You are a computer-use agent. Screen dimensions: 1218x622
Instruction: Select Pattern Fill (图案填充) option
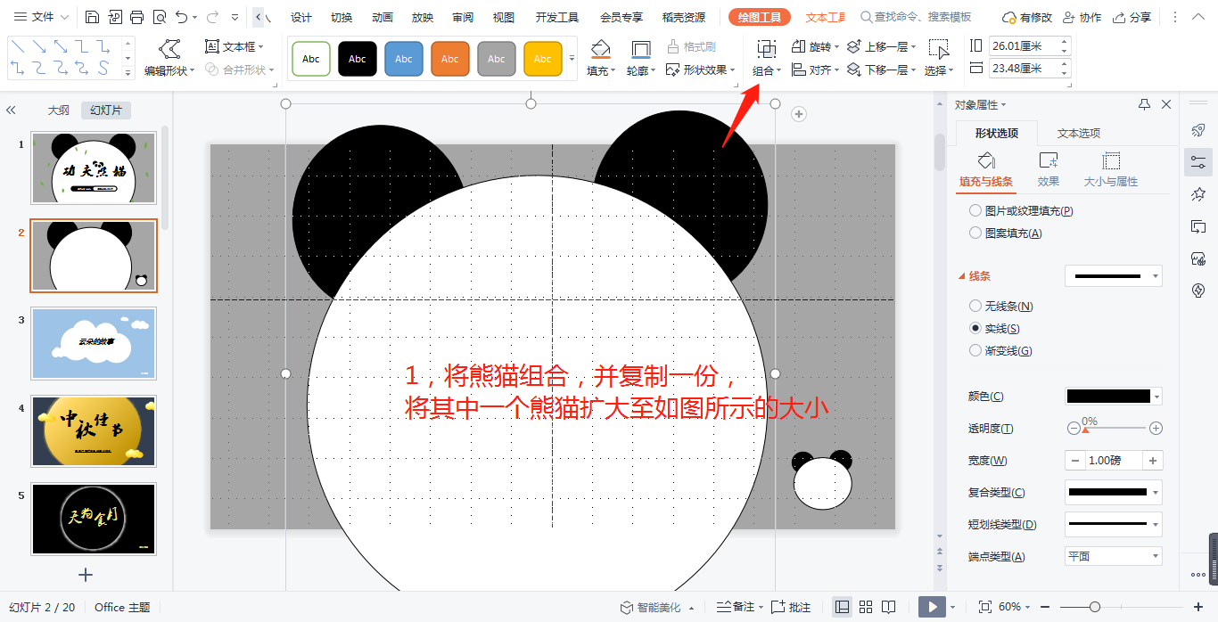[1006, 233]
